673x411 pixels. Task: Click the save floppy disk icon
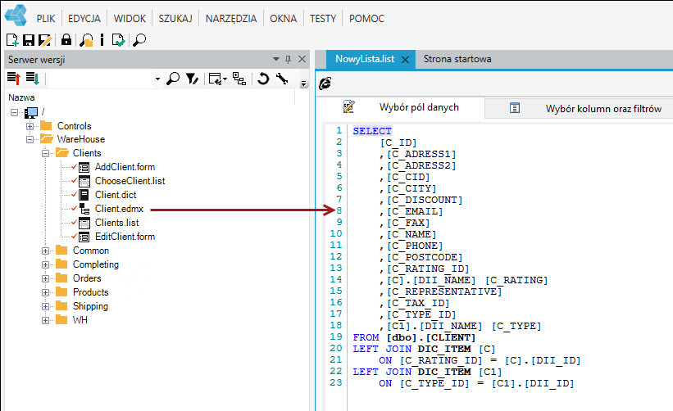point(29,40)
